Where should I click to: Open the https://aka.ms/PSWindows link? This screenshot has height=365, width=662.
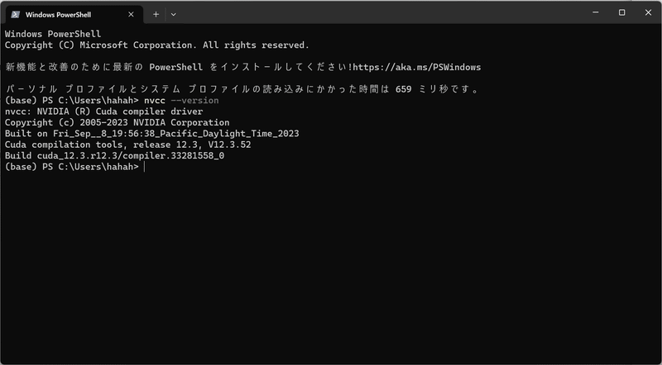coord(417,67)
